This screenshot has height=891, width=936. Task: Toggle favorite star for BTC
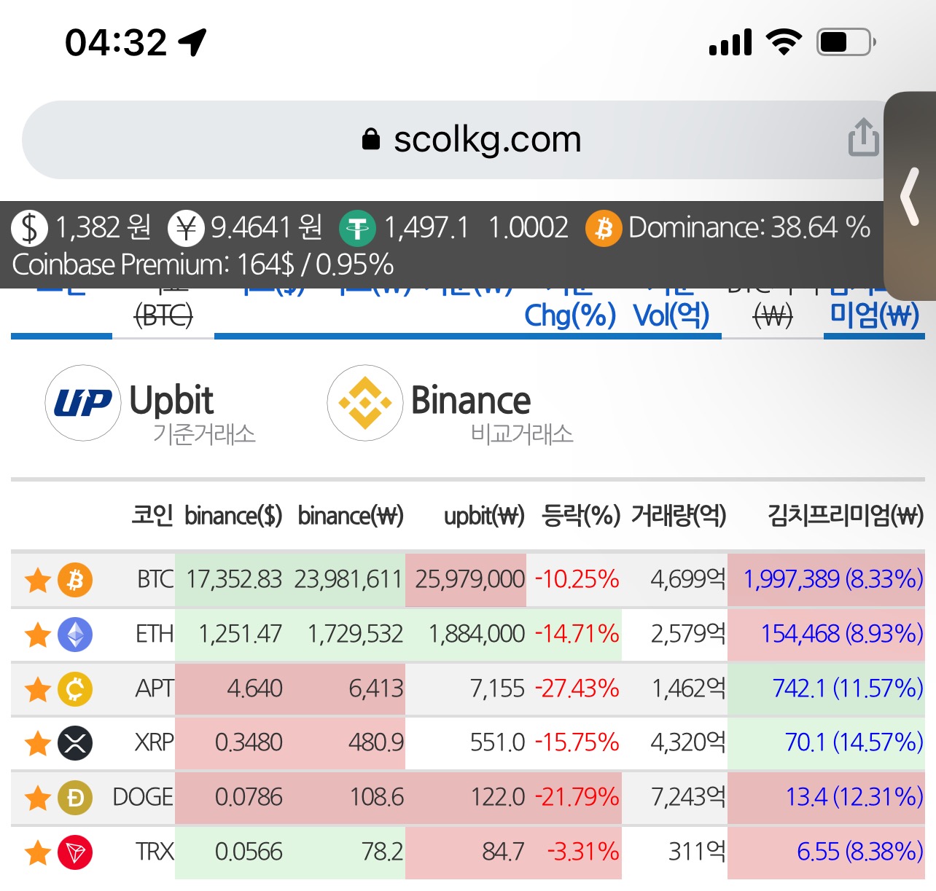coord(37,580)
